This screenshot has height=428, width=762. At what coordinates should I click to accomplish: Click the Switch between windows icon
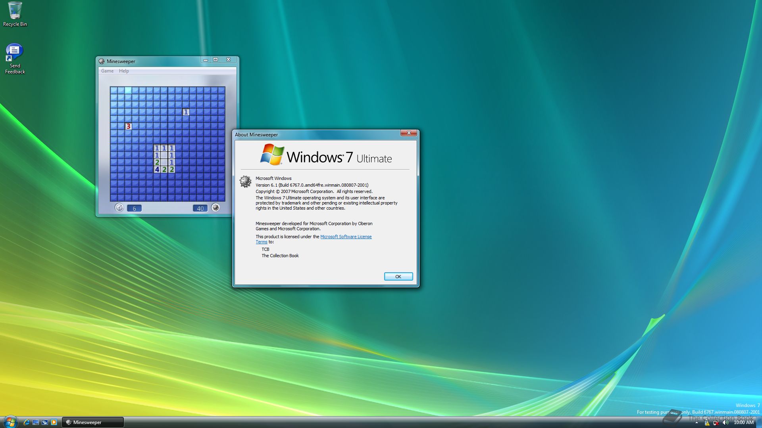click(45, 422)
